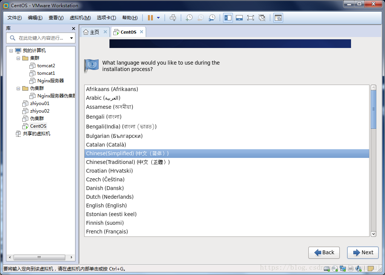Select English (English) language
Image resolution: width=385 pixels, height=275 pixels.
point(226,205)
